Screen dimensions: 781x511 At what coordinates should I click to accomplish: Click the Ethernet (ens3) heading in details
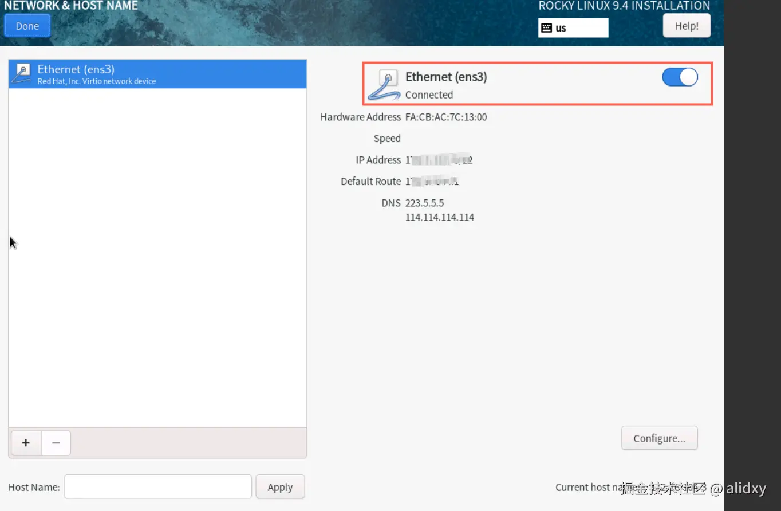[446, 77]
